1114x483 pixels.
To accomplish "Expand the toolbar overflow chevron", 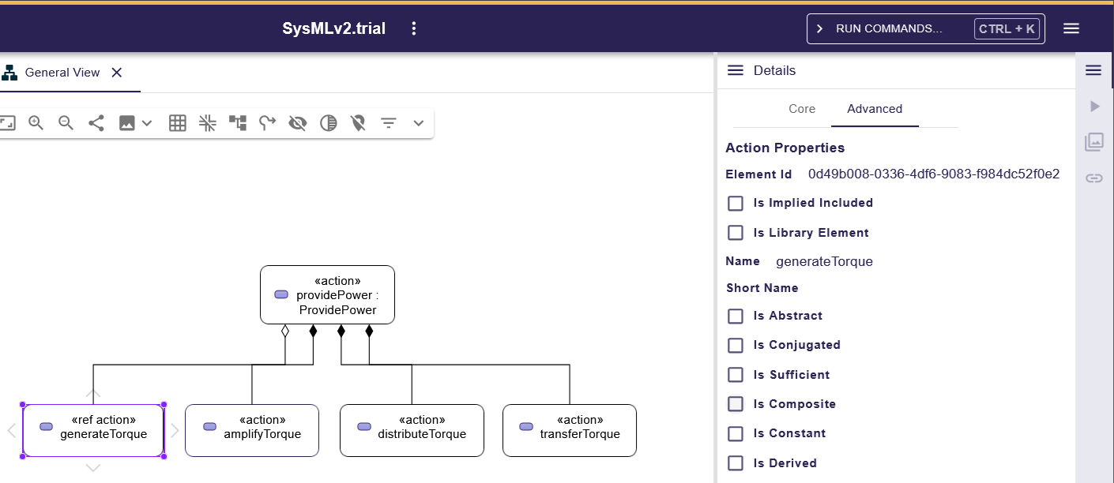I will click(x=419, y=123).
